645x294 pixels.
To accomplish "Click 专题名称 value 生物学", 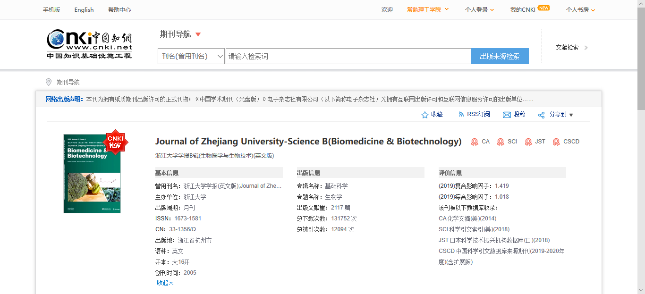I will pos(333,197).
